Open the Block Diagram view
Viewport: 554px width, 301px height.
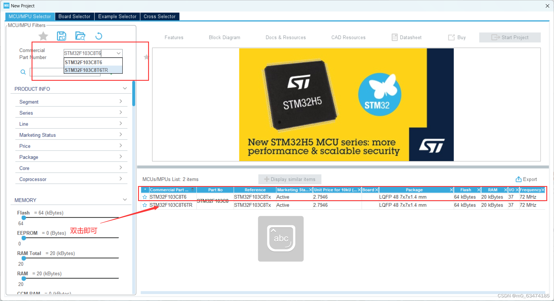click(x=224, y=37)
